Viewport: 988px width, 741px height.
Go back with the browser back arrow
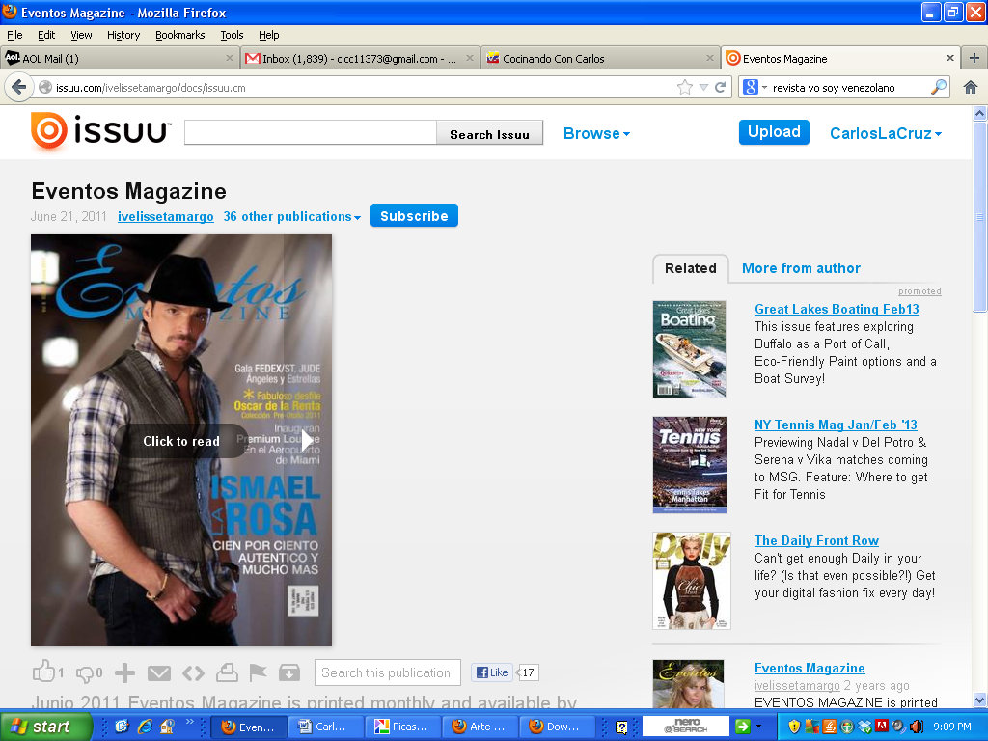(19, 87)
